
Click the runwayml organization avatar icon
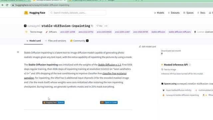point(25,26)
